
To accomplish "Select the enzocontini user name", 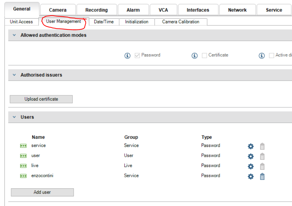I will [x=42, y=176].
